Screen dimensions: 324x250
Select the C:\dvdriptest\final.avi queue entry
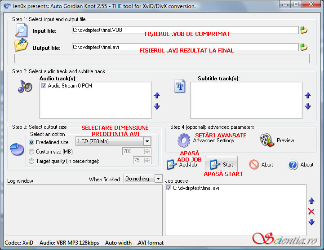coord(196,188)
